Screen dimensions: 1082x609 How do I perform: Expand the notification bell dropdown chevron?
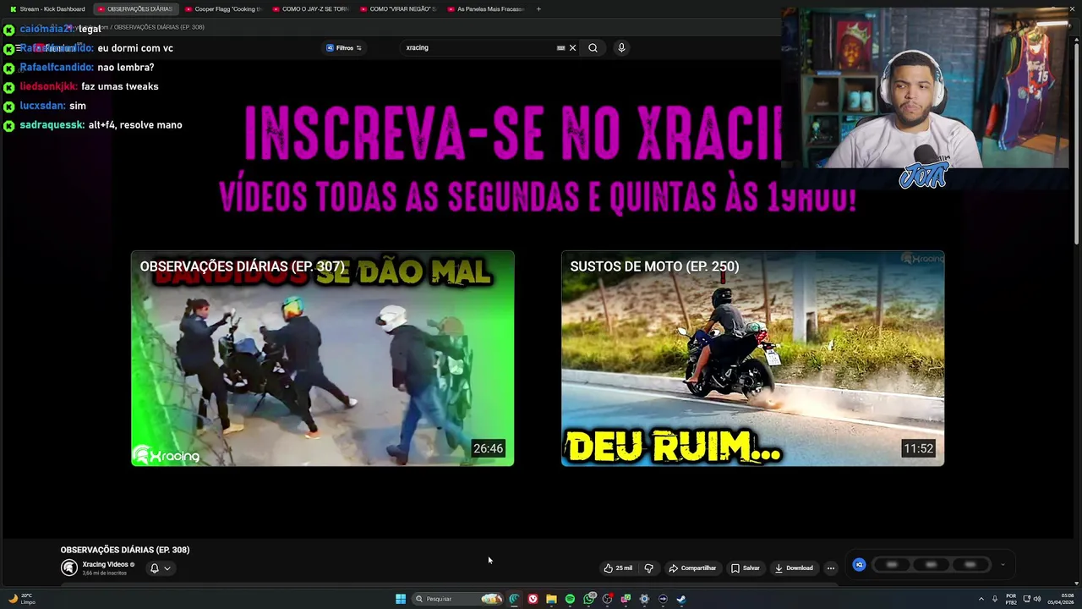(167, 568)
